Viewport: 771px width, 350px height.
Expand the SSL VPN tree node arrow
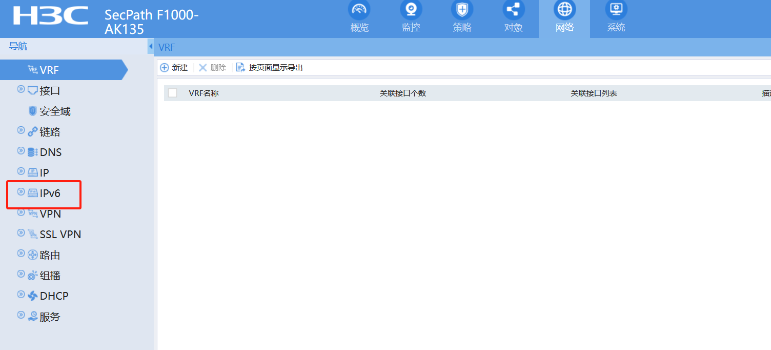[x=21, y=233]
